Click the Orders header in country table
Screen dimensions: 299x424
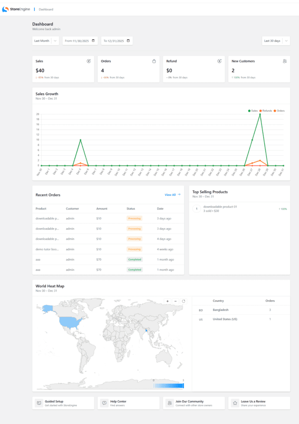pos(270,301)
